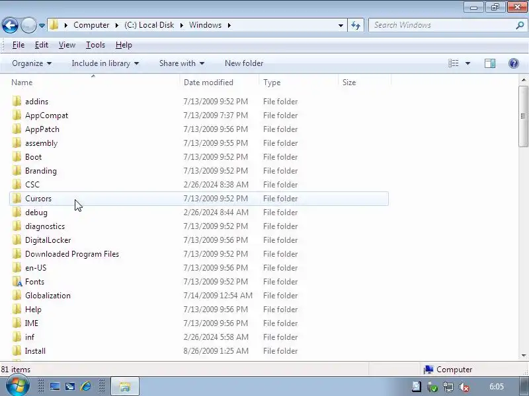Select AppPatch folder icon
Viewport: 529px width, 396px height.
pyautogui.click(x=17, y=129)
